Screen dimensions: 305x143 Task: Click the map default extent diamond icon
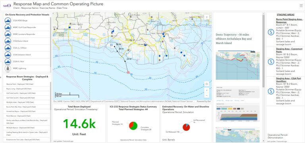(207, 84)
